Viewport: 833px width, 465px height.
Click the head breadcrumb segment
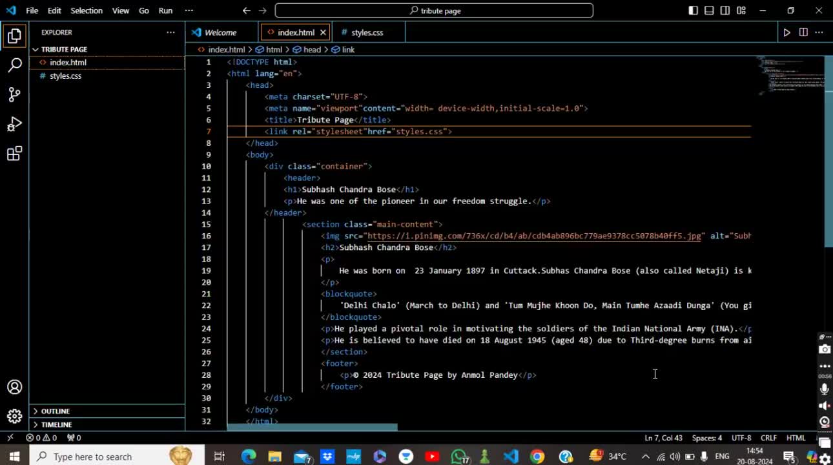pos(307,49)
